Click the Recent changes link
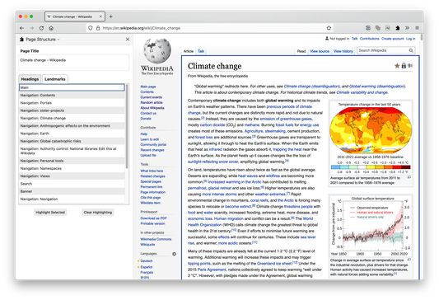Image resolution: width=439 pixels, height=300 pixels. pyautogui.click(x=152, y=150)
